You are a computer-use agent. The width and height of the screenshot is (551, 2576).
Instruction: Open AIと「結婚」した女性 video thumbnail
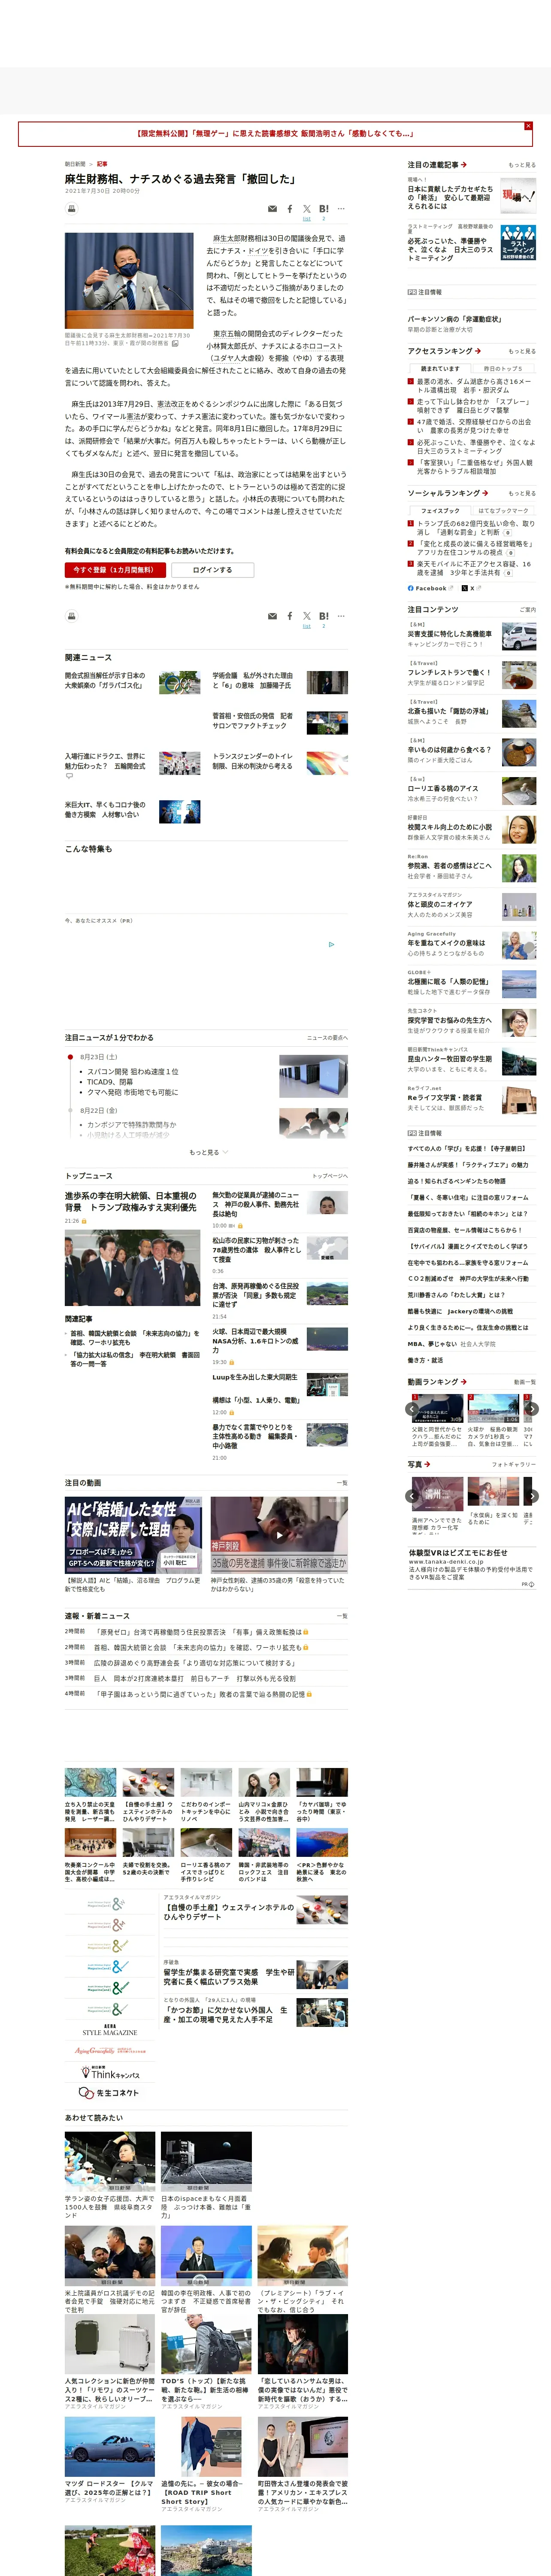(x=133, y=1535)
